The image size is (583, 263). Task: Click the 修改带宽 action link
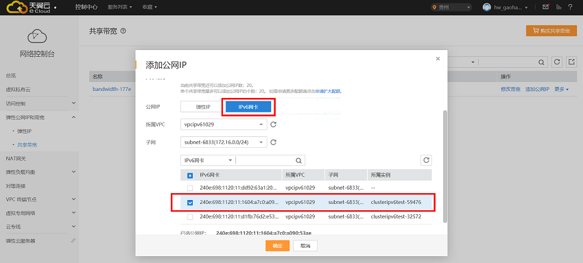coord(510,89)
